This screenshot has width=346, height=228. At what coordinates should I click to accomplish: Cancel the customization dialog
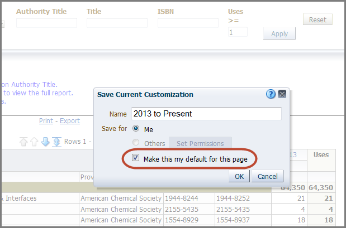[x=267, y=176]
